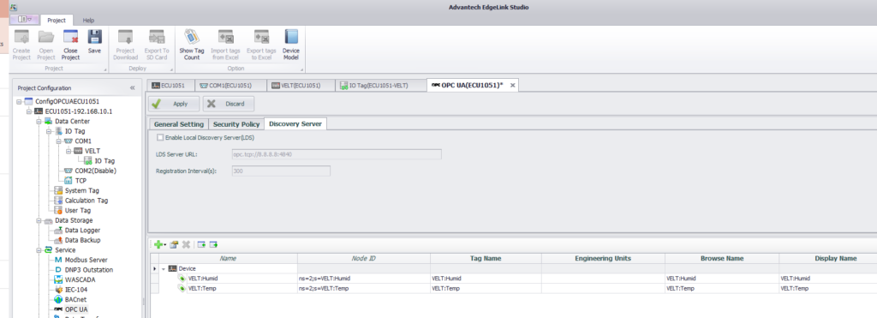This screenshot has width=877, height=318.
Task: Select IEC-104 service node
Action: (75, 290)
